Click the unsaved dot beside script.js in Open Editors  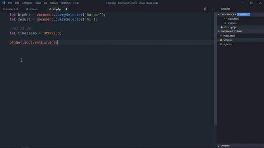222,27
